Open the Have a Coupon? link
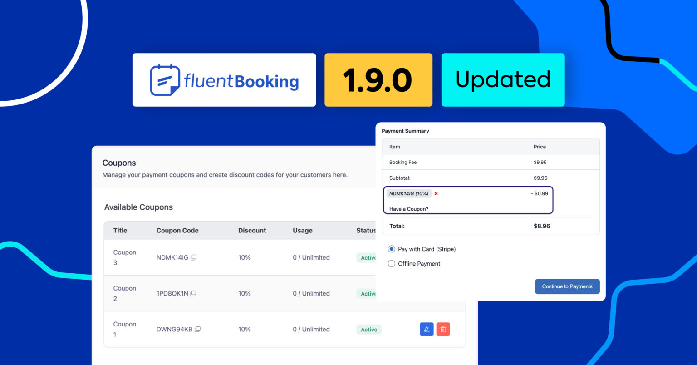The height and width of the screenshot is (365, 697). click(x=408, y=209)
